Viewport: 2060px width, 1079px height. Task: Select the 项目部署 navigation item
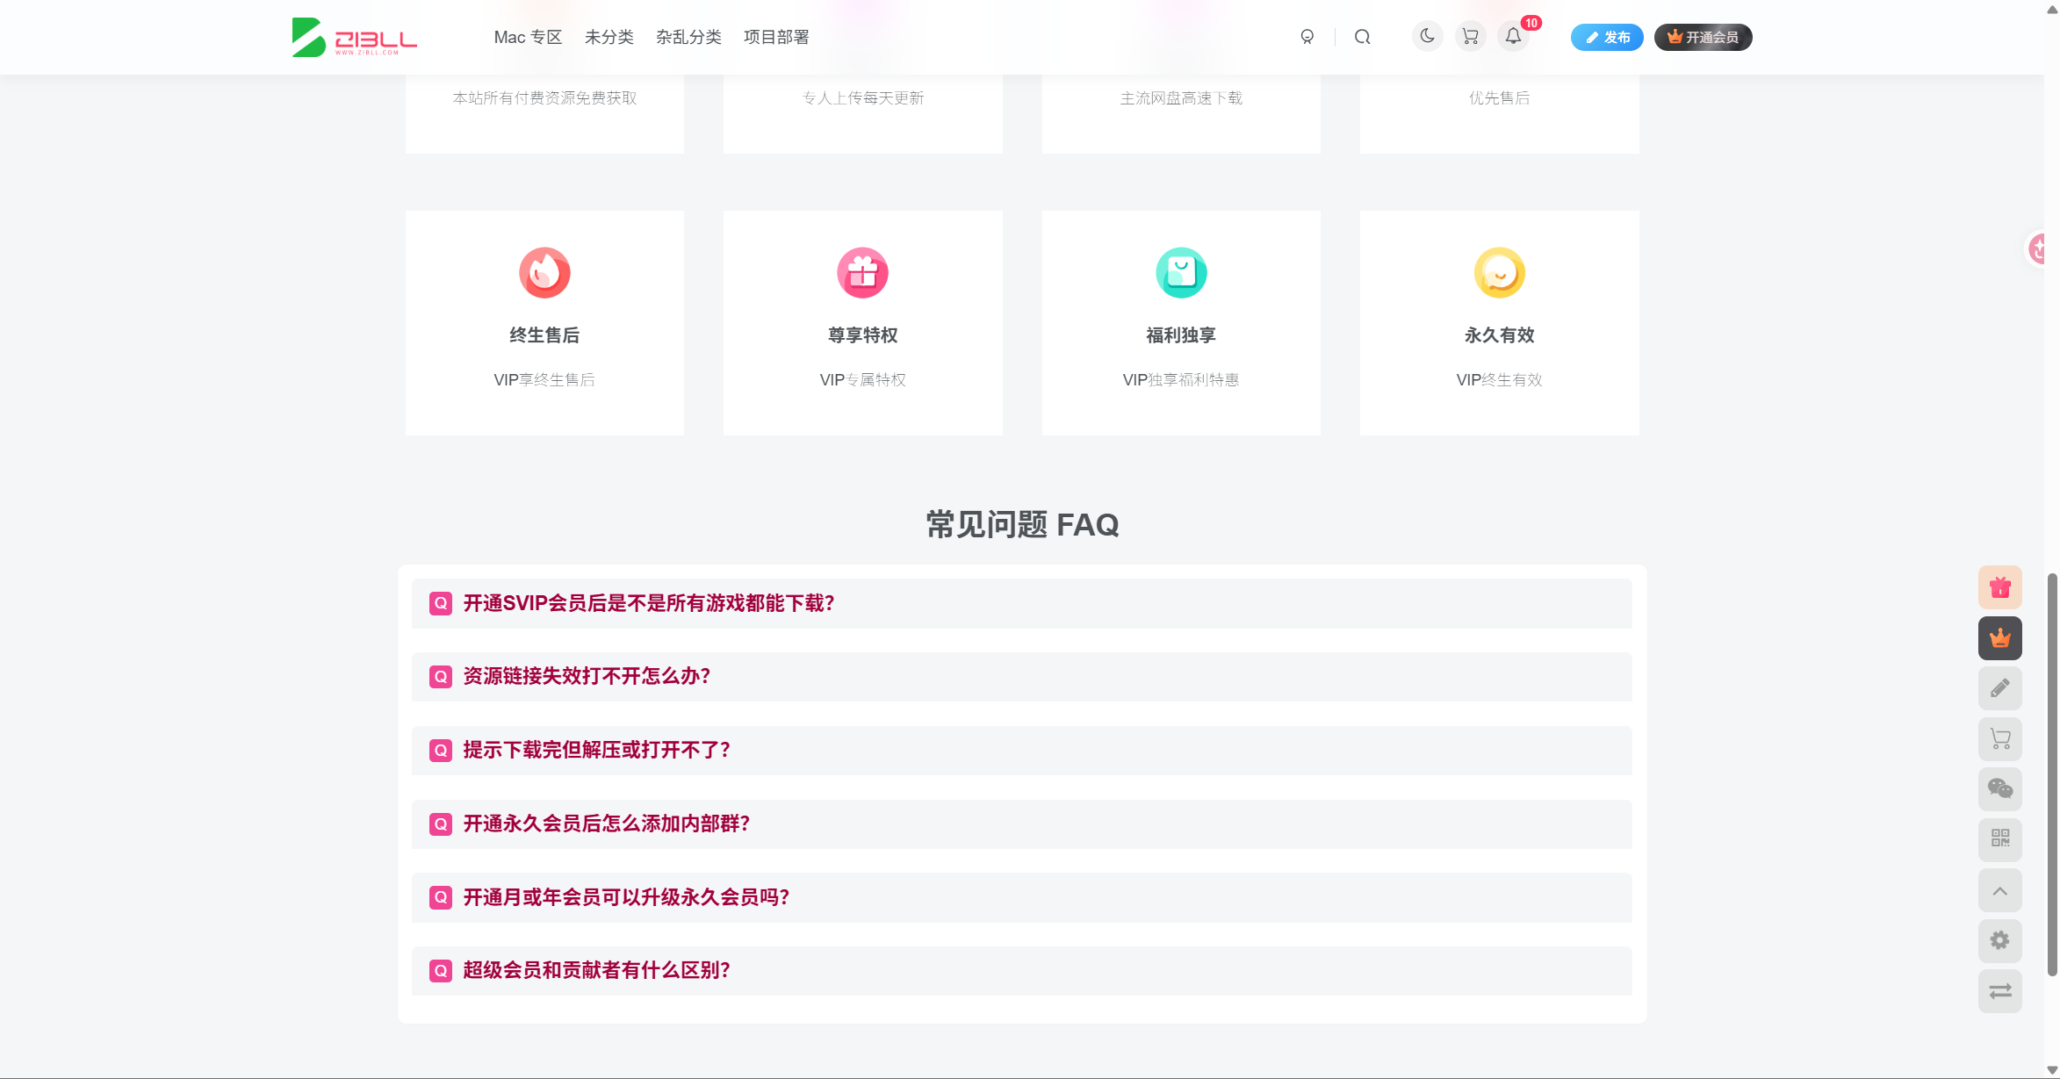click(775, 37)
